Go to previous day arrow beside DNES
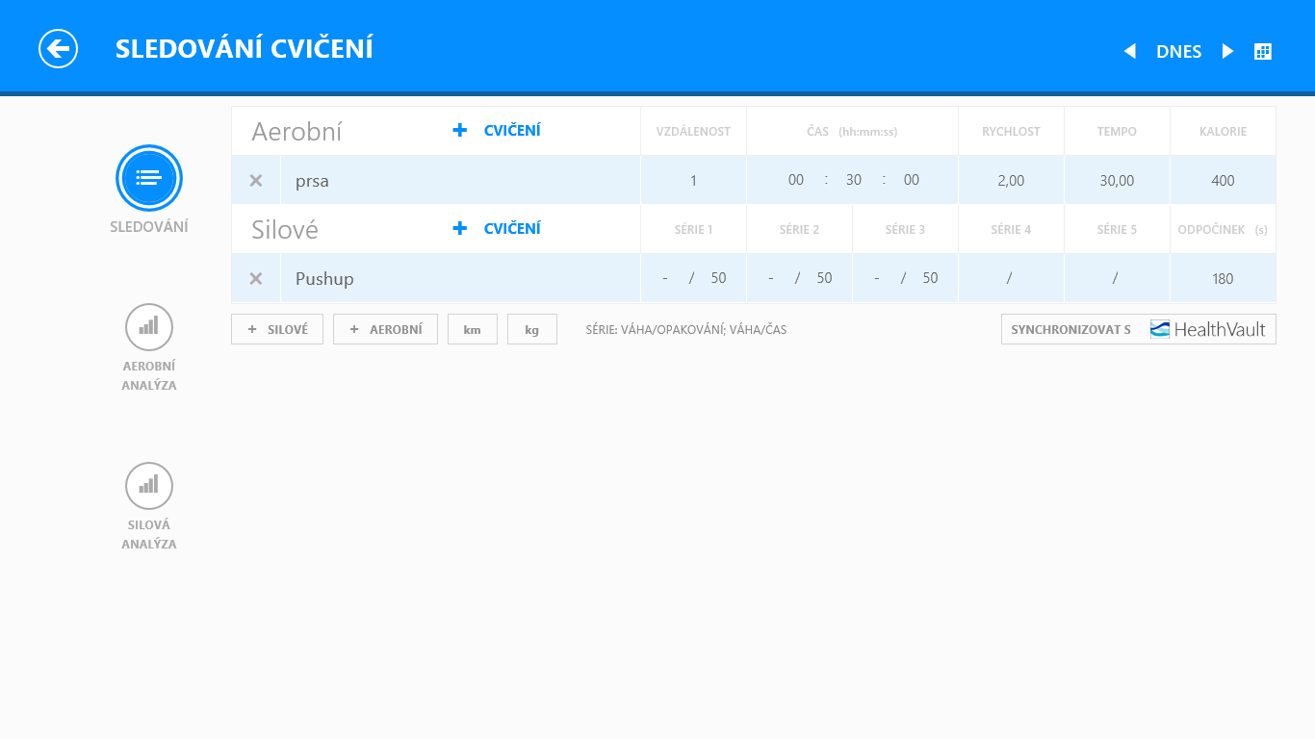The image size is (1315, 739). click(x=1130, y=51)
